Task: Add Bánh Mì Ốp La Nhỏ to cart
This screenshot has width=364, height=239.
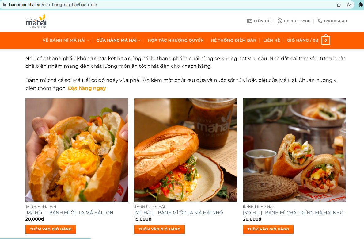Action: tap(160, 229)
